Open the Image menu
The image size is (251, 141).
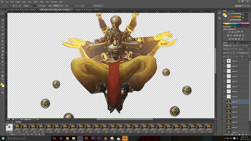click(x=18, y=2)
